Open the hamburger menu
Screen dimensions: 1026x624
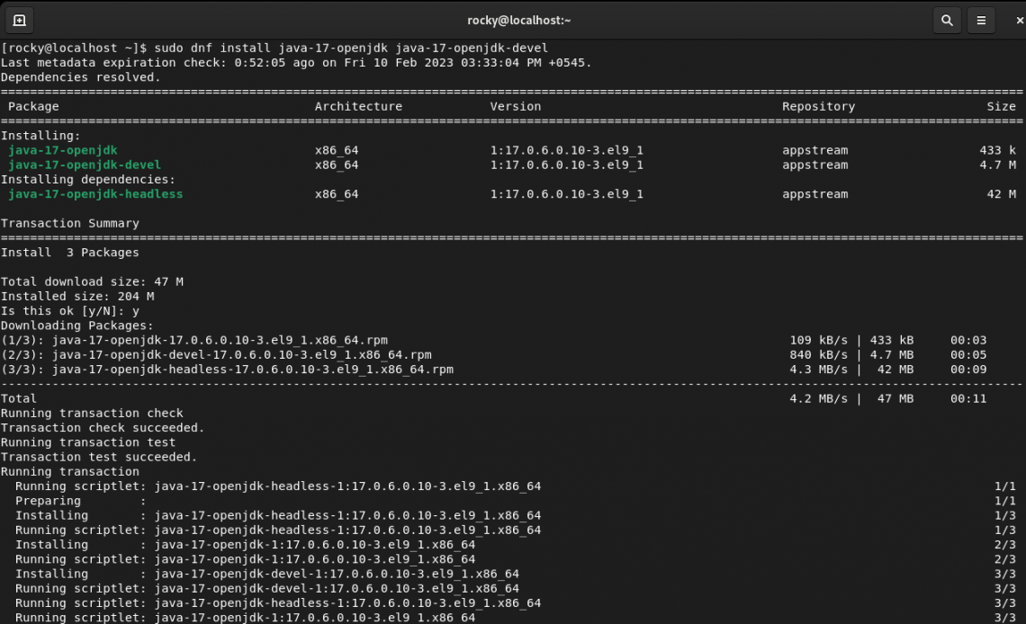coord(981,19)
